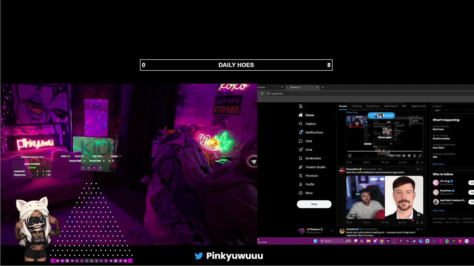Open Notifications in the X sidebar
This screenshot has width=474, height=266.
point(311,132)
